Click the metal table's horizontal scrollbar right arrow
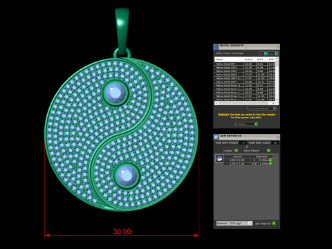 point(273,103)
